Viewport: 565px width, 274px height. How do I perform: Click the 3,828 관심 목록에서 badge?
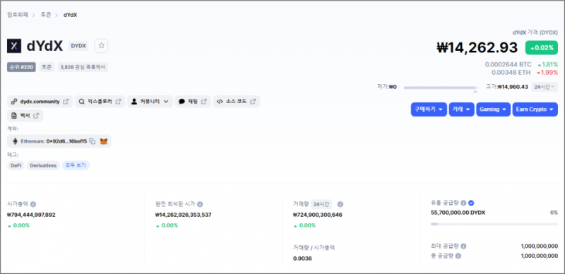click(x=83, y=67)
